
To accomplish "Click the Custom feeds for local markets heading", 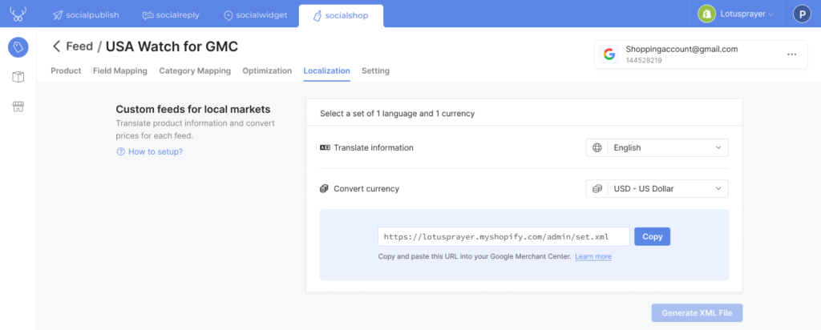I will click(x=193, y=109).
